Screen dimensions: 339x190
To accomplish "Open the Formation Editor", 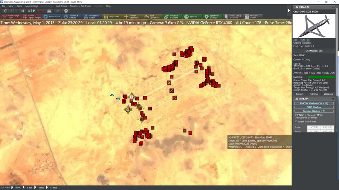I will tap(92, 17).
